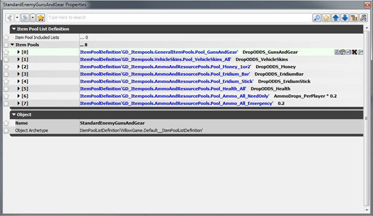Expand item pool entry [7]
The width and height of the screenshot is (373, 216).
tap(19, 103)
